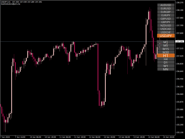Switch to the M5 timeframe

(166, 45)
